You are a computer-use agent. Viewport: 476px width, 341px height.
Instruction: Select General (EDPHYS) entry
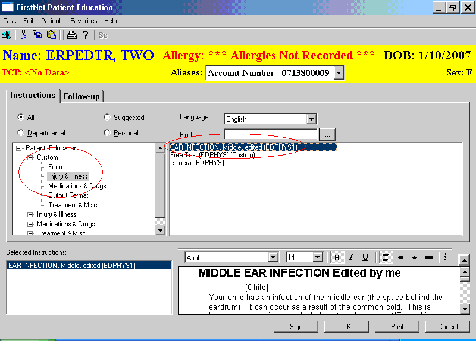197,163
